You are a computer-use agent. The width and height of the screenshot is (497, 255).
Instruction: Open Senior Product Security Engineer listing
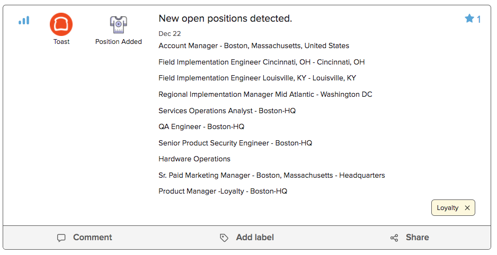point(235,143)
